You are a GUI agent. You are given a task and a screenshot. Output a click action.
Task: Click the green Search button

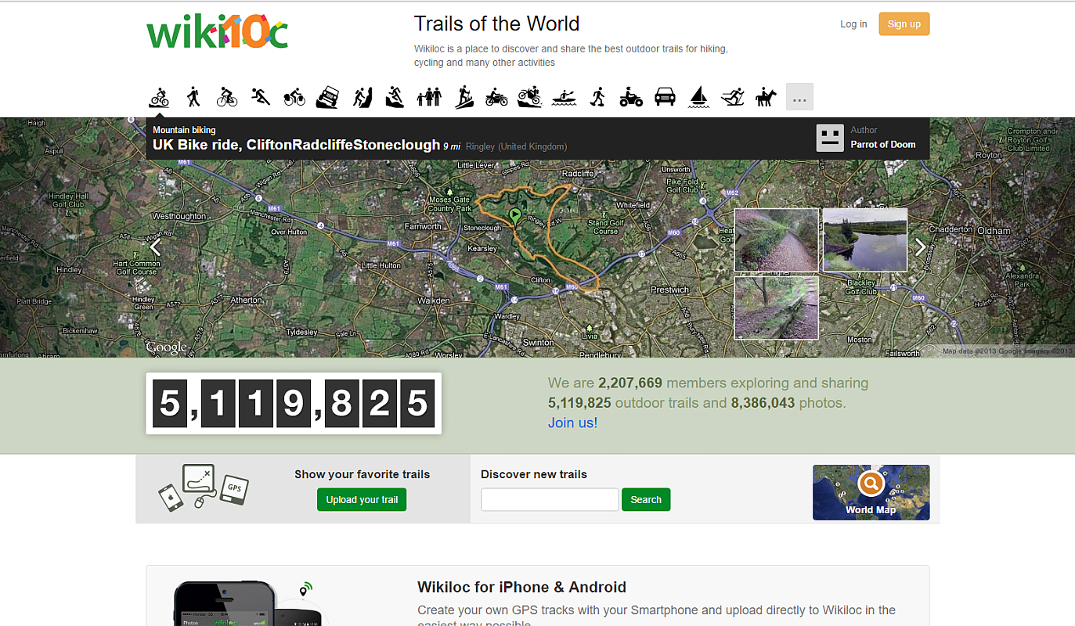[646, 499]
